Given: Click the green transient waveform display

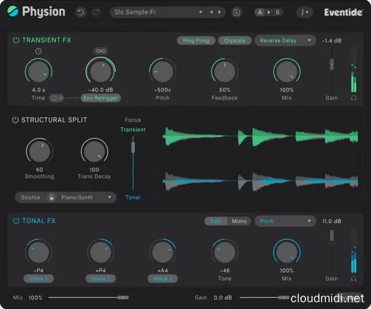Looking at the screenshot, I should pyautogui.click(x=260, y=137).
